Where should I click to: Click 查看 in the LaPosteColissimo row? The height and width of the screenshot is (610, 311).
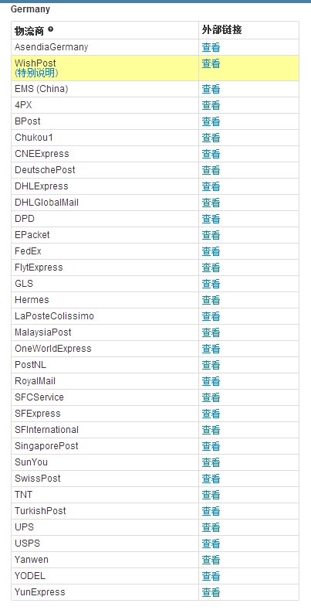[211, 317]
